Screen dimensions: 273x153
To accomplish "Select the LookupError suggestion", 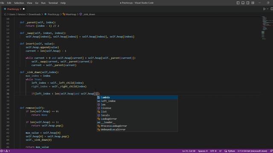I will [x=137, y=119].
